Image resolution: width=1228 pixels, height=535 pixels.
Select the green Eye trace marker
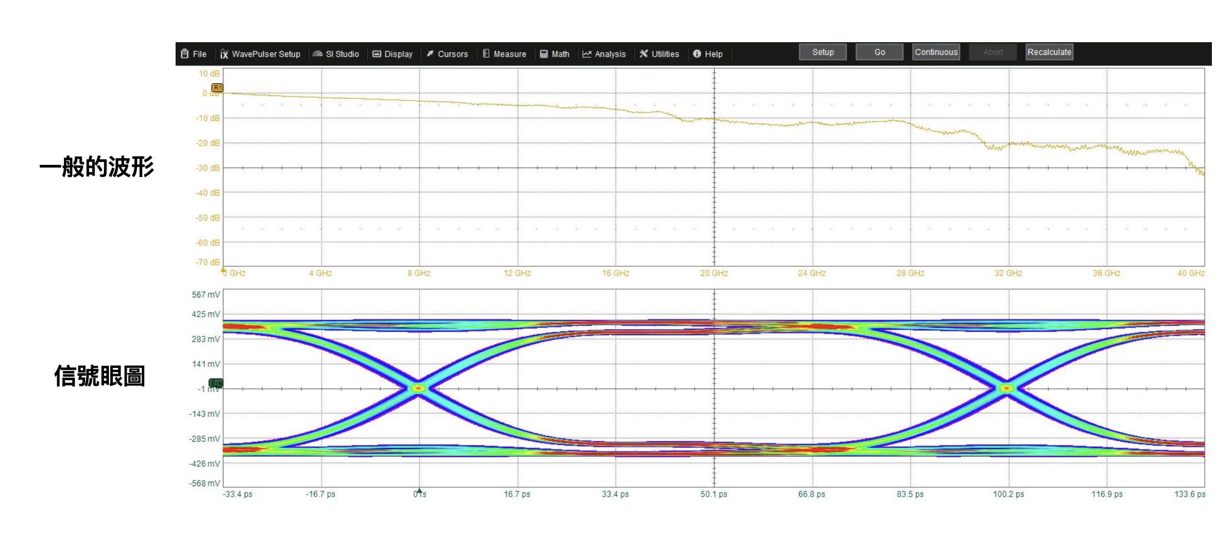216,383
